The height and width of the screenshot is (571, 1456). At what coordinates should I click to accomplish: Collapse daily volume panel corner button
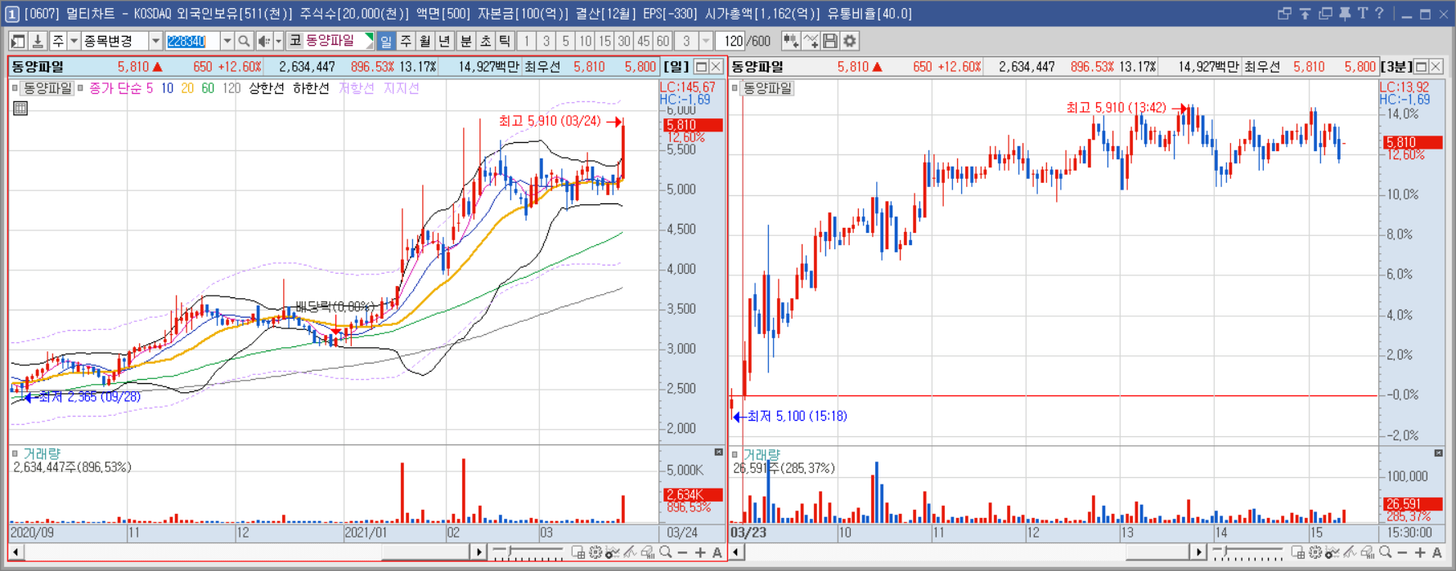[719, 452]
